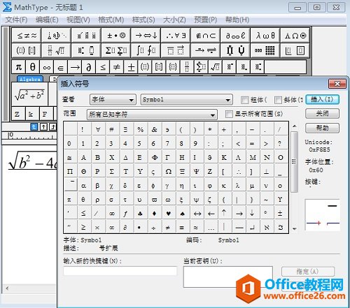Image resolution: width=350 pixels, height=308 pixels.
Task: Open the matrix templates palette
Action: 265,50
